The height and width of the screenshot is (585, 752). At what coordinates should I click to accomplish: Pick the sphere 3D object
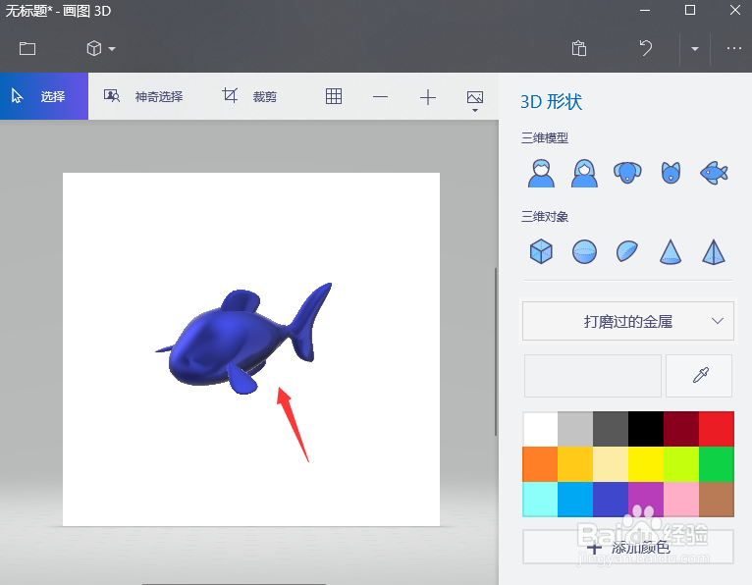coord(584,251)
